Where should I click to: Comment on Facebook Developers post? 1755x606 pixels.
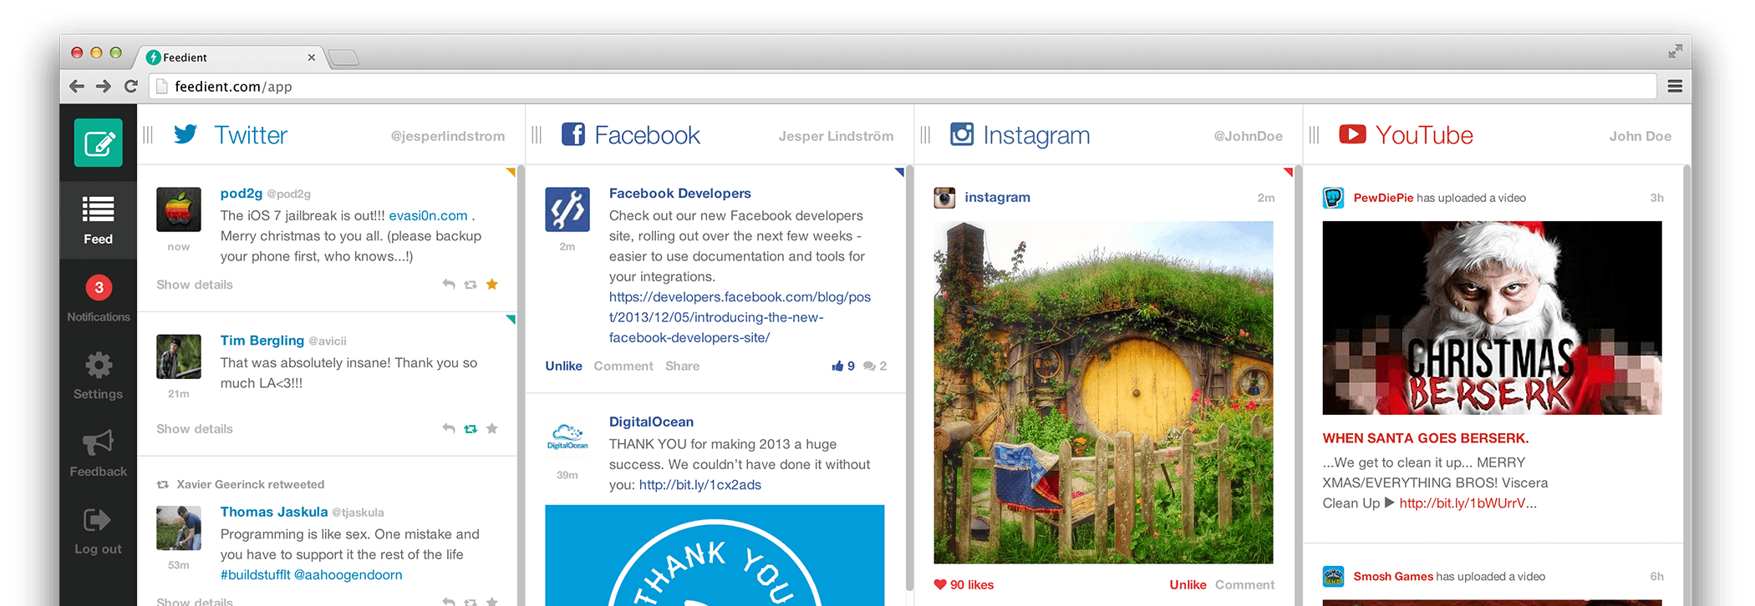pyautogui.click(x=623, y=366)
